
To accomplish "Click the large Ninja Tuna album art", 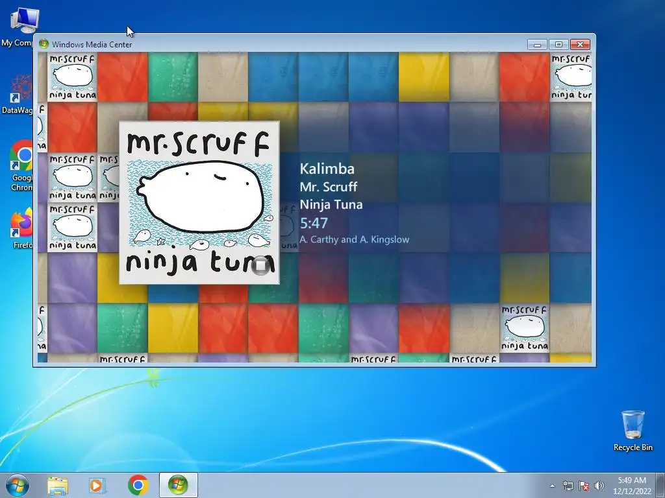I will 199,203.
